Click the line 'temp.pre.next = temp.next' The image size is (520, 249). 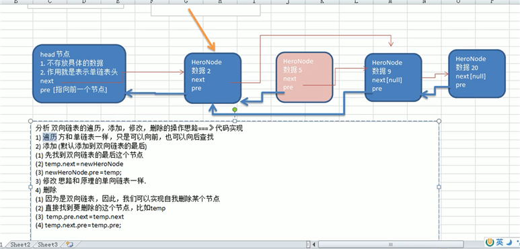pos(79,217)
